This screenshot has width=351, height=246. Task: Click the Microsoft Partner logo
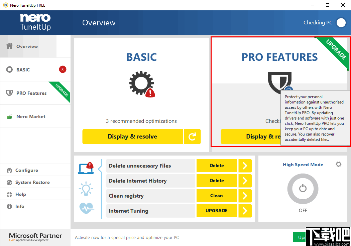pyautogui.click(x=35, y=237)
